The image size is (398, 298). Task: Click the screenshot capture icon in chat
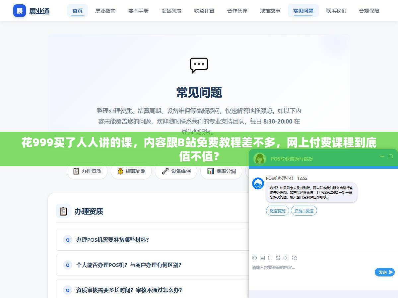click(270, 258)
